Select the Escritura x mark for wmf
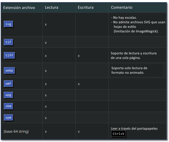The image size is (169, 142). pyautogui.click(x=79, y=84)
